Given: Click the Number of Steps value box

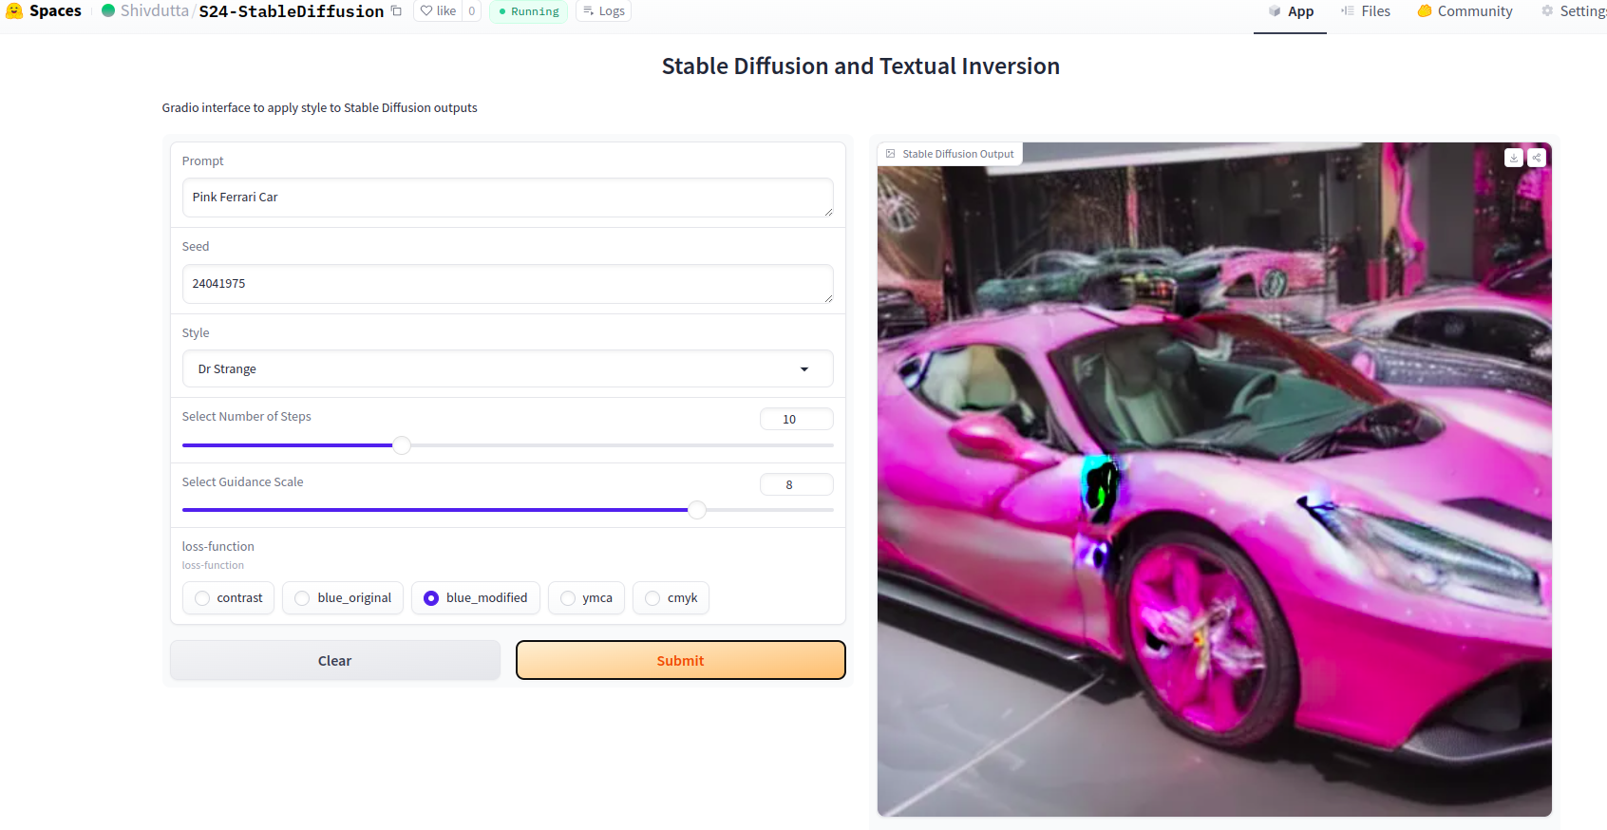Looking at the screenshot, I should click(796, 419).
